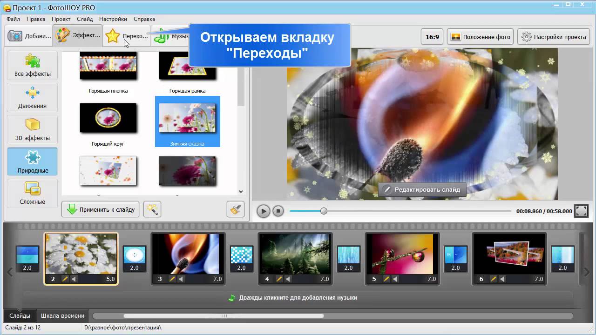
Task: Select the transition between slides 2 and 3
Action: (135, 259)
